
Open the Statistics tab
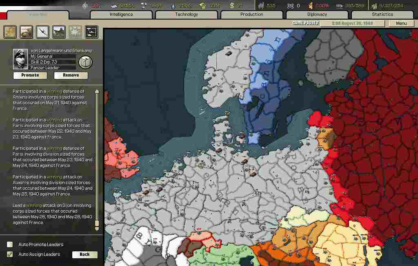coord(382,14)
